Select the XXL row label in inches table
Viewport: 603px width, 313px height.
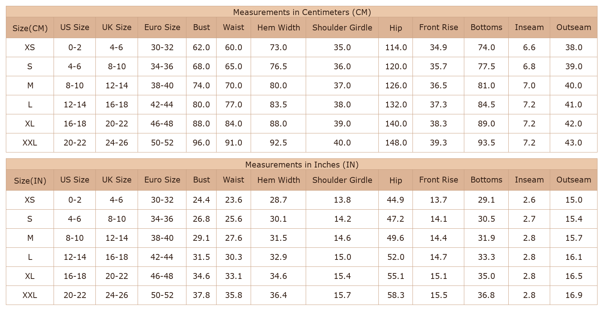tap(30, 295)
